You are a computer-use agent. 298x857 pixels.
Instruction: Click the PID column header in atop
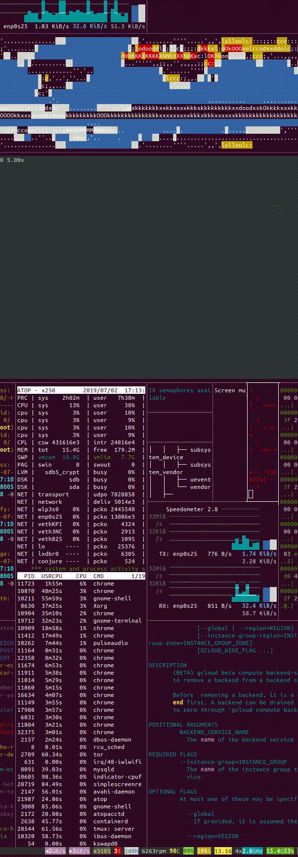click(x=29, y=576)
